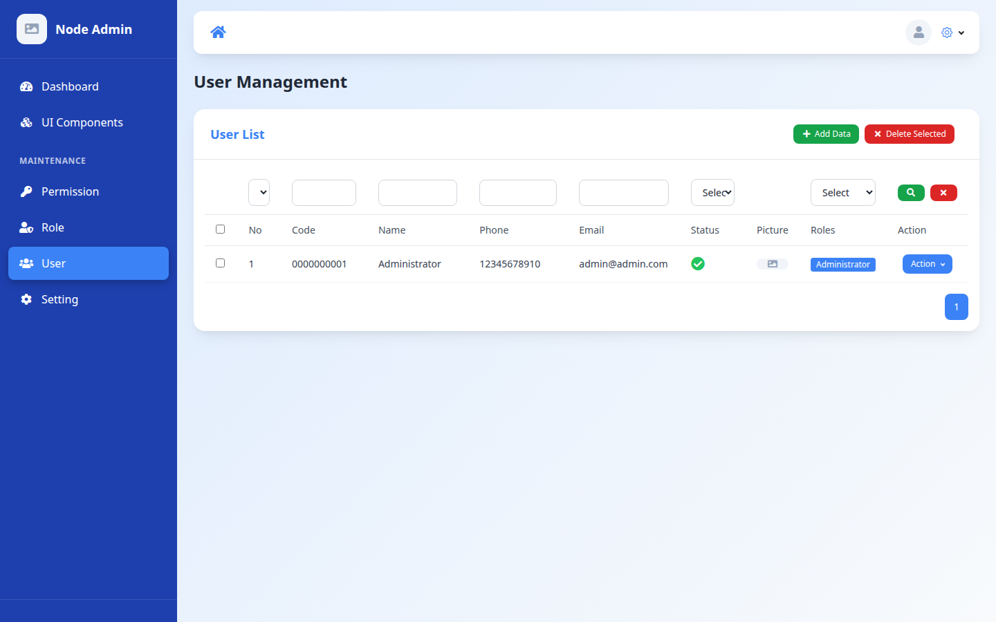This screenshot has height=622, width=996.
Task: Click the code cell 0000000001
Action: click(x=320, y=264)
